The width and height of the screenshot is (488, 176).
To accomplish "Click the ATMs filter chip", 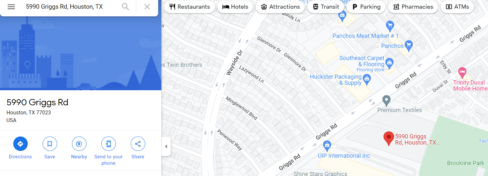I will 457,7.
